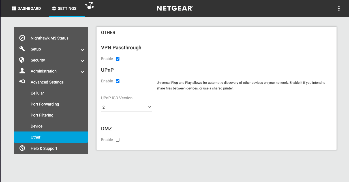Expand the Administration section chevron
This screenshot has width=349, height=182.
coord(82,72)
